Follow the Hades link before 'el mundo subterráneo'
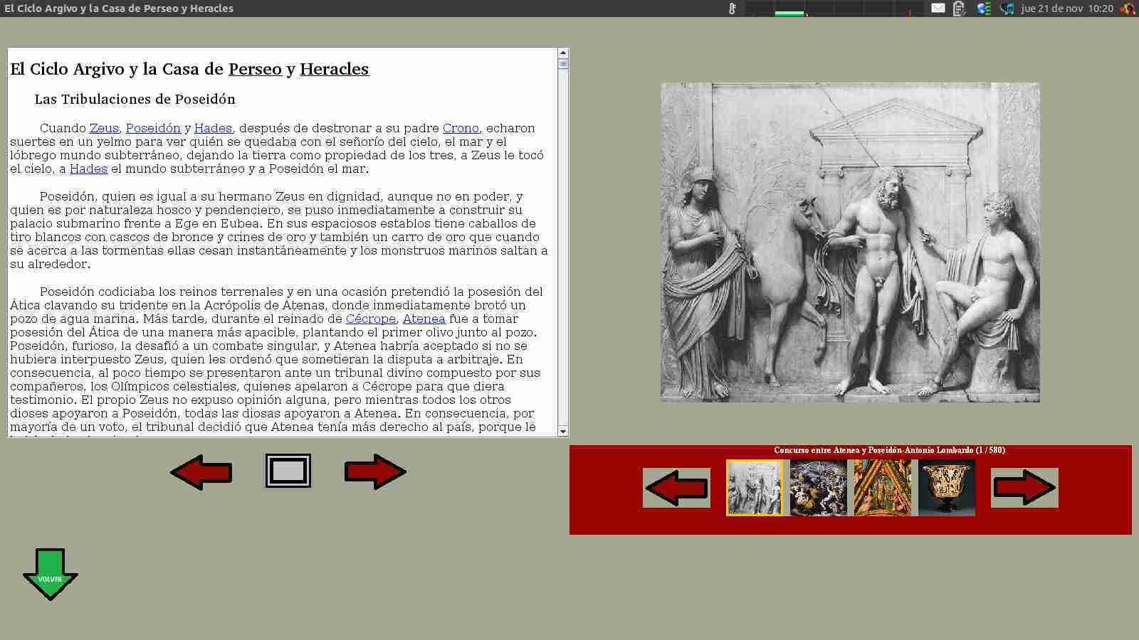 88,169
